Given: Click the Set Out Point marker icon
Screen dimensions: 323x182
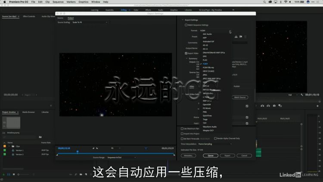Looking at the screenshot, I should point(97,148).
